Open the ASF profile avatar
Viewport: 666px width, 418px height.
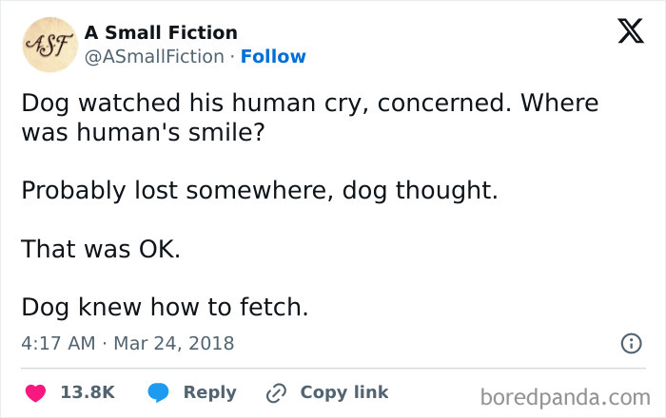coord(48,45)
